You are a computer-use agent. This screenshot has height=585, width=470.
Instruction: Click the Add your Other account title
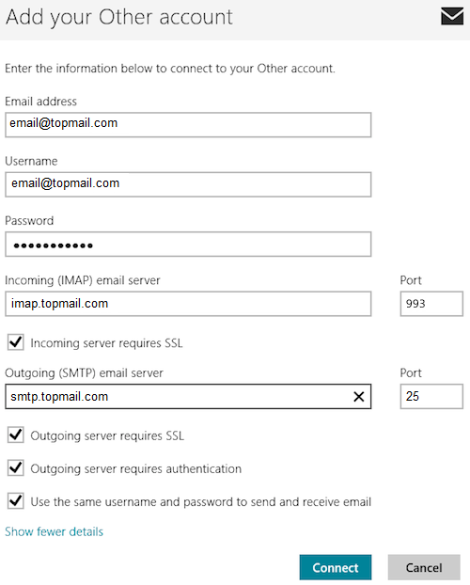point(119,17)
